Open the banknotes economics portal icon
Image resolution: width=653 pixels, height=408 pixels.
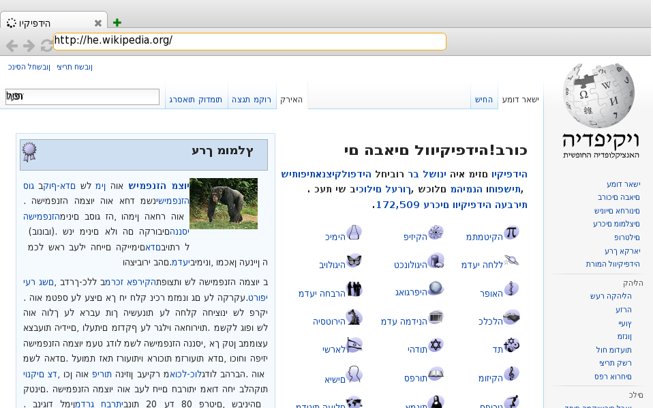coord(511,317)
